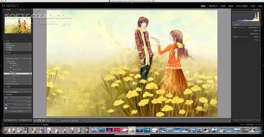Open the 幻灯片放映 Slideshow module

242,6
